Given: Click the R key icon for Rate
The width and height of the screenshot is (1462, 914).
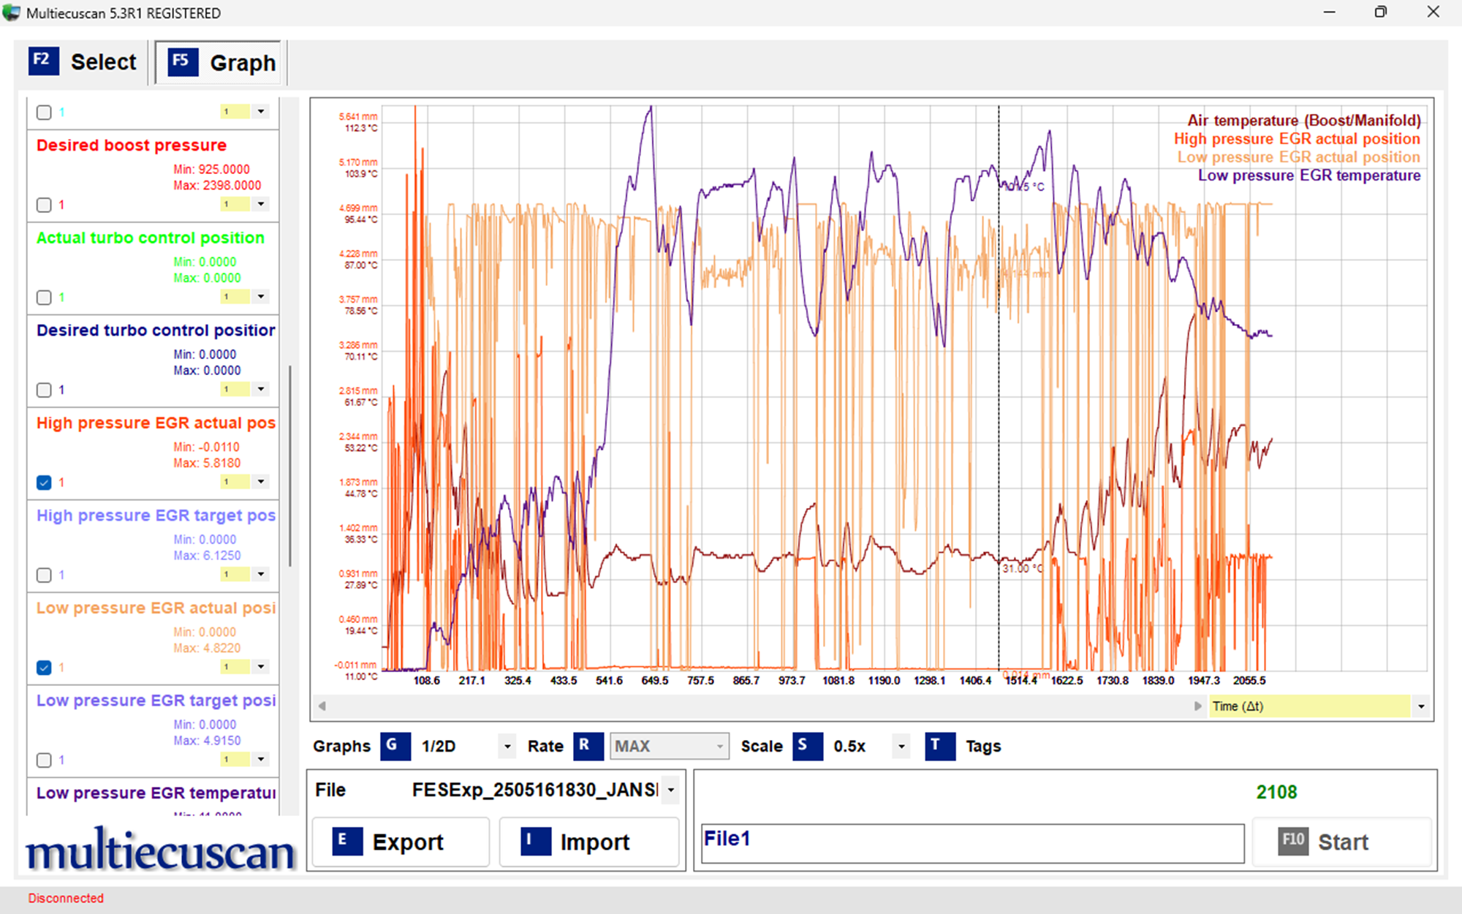Looking at the screenshot, I should click(588, 747).
